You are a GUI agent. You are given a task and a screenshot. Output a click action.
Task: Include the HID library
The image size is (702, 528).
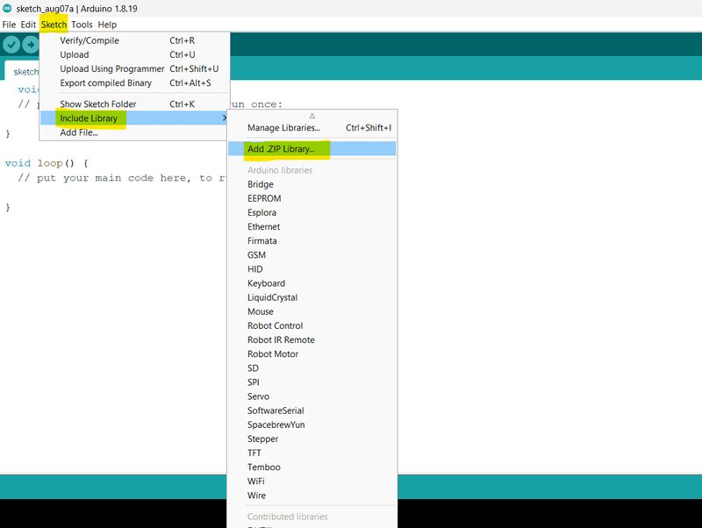coord(312,269)
